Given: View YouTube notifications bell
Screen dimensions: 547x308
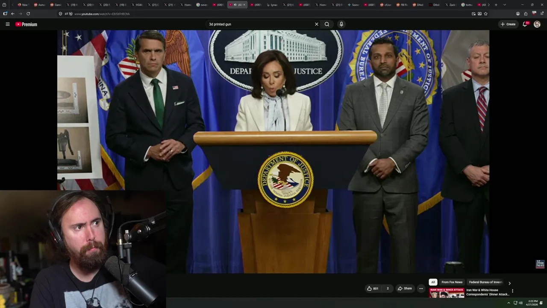Looking at the screenshot, I should [x=525, y=24].
